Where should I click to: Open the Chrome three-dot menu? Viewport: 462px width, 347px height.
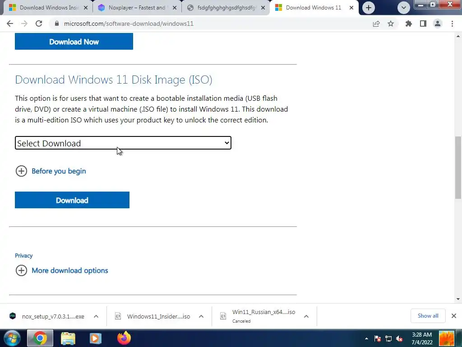[452, 23]
